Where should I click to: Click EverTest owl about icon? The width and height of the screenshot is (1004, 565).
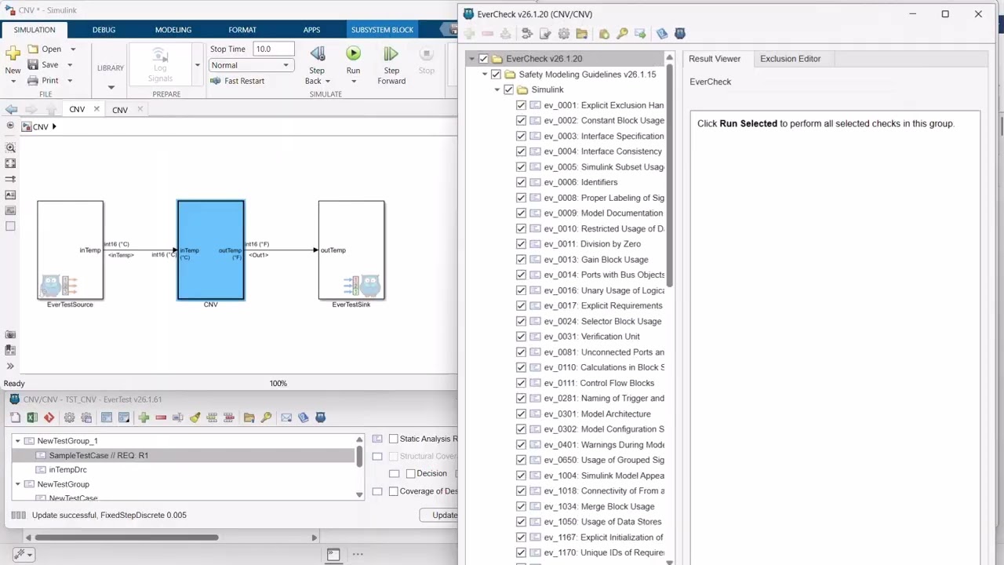(x=320, y=417)
